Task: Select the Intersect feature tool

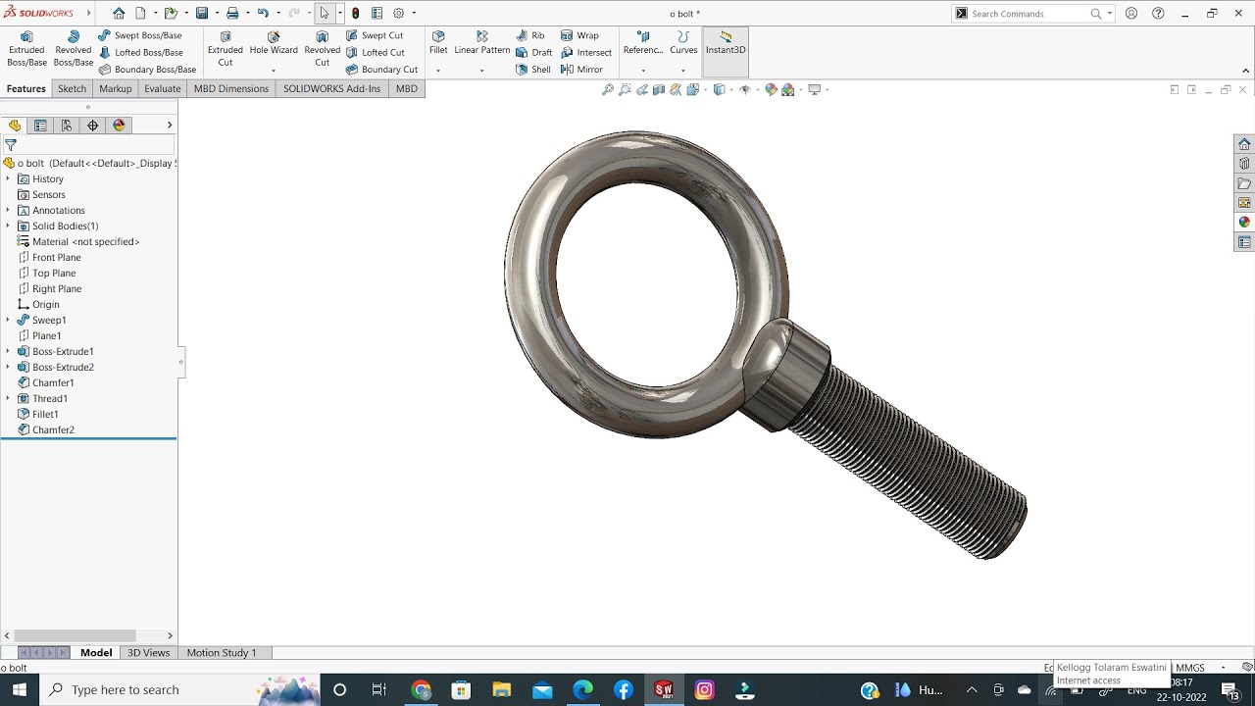Action: tap(586, 52)
